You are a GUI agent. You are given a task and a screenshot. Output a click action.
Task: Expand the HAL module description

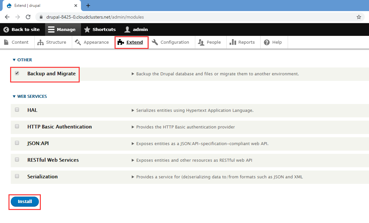pos(133,111)
